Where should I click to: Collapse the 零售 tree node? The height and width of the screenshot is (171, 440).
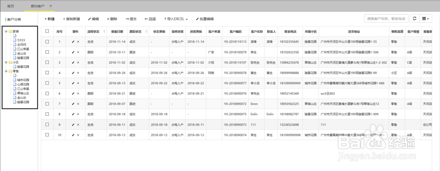(6, 71)
